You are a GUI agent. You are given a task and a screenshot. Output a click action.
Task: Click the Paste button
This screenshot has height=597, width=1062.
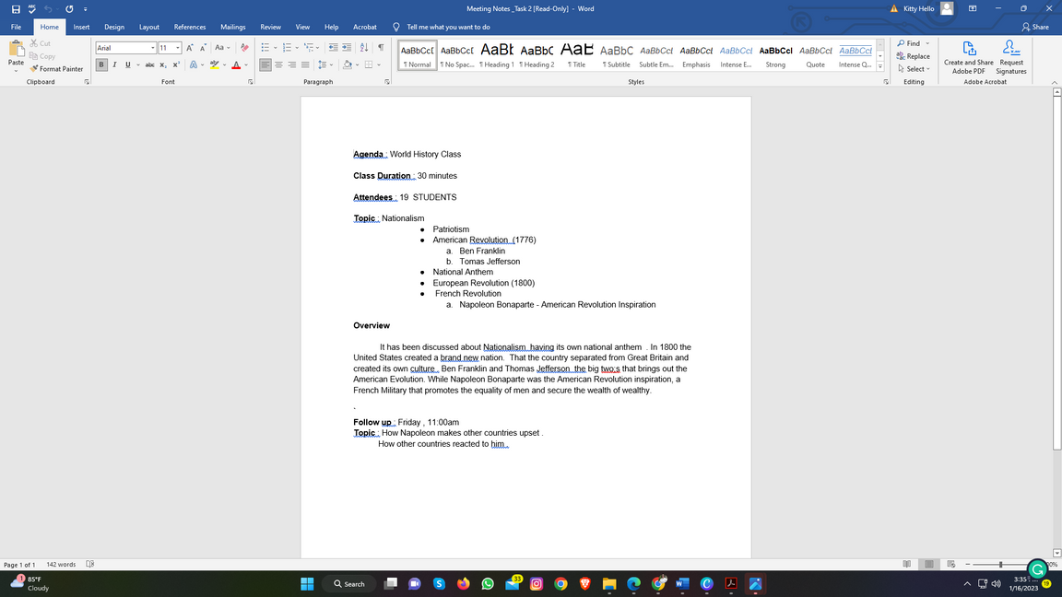click(16, 57)
